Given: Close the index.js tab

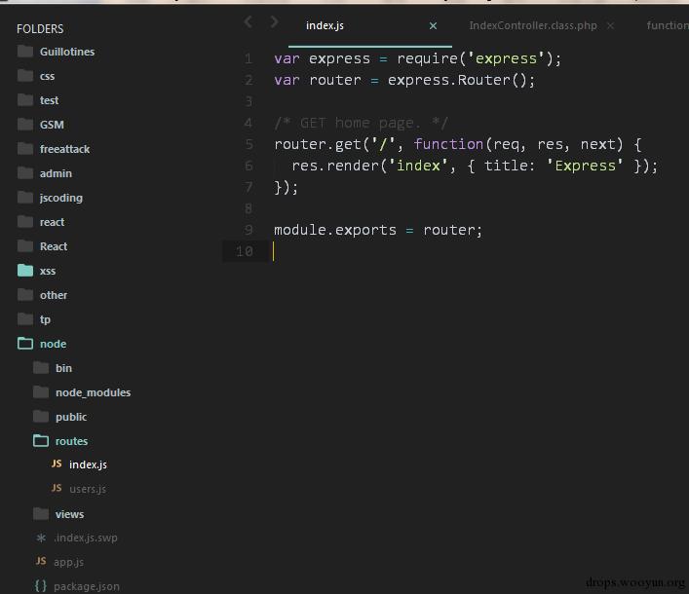Looking at the screenshot, I should click(x=433, y=26).
